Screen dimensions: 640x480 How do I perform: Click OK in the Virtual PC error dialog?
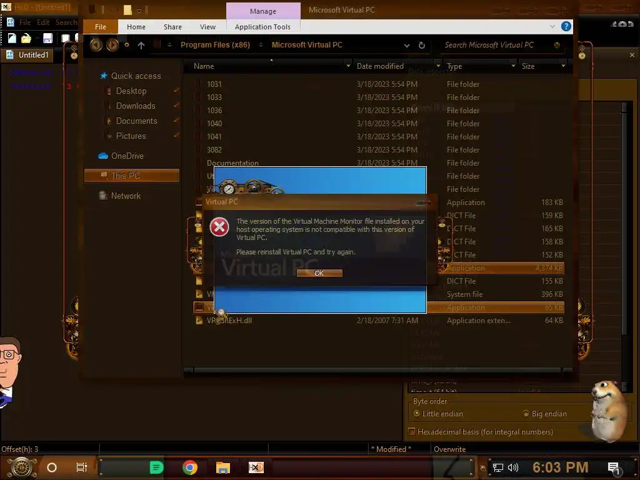[319, 273]
